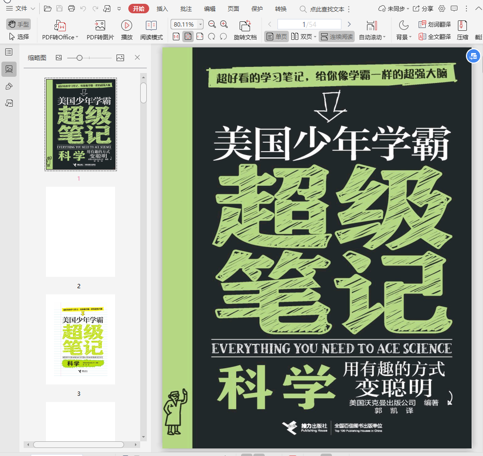Click the floating blue assistant button
483x456 pixels.
[x=473, y=56]
